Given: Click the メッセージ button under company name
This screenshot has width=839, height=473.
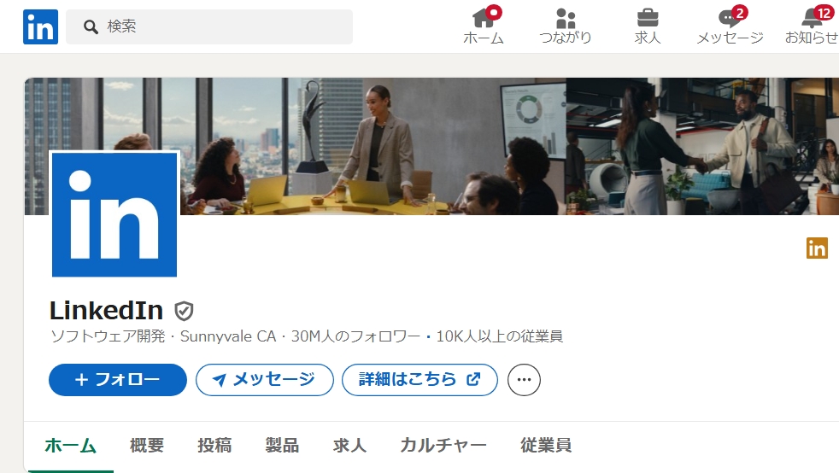Looking at the screenshot, I should point(264,380).
